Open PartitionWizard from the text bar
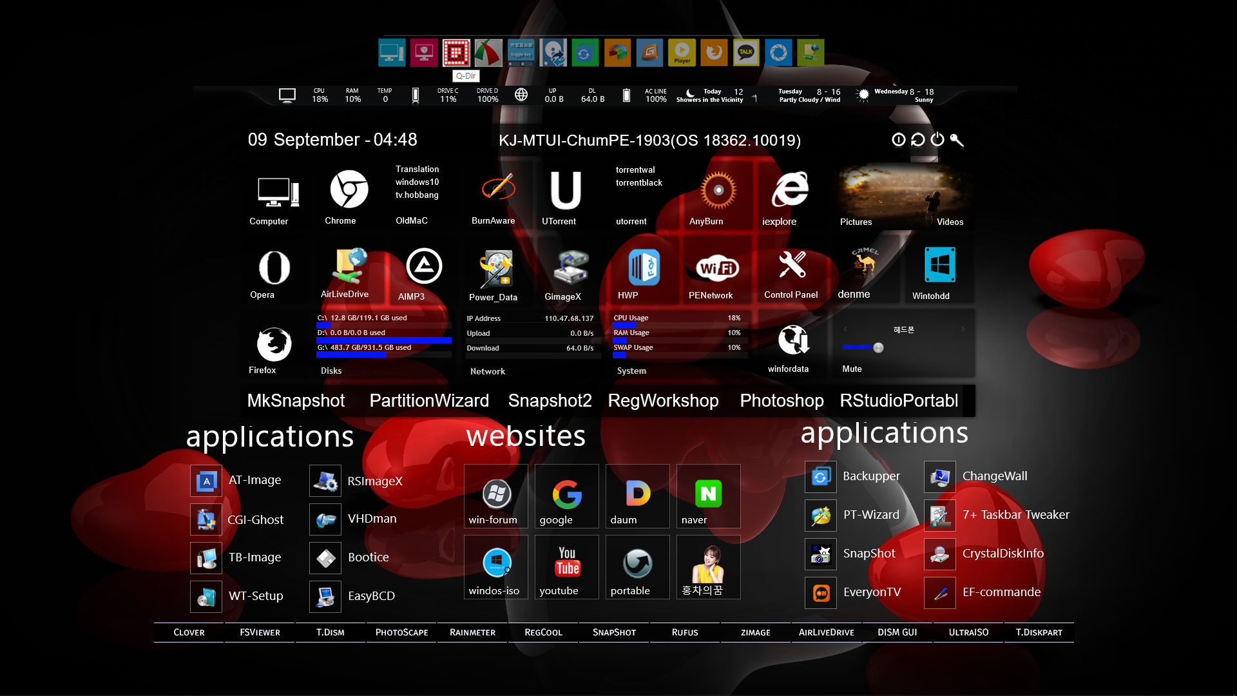This screenshot has width=1237, height=696. [429, 400]
